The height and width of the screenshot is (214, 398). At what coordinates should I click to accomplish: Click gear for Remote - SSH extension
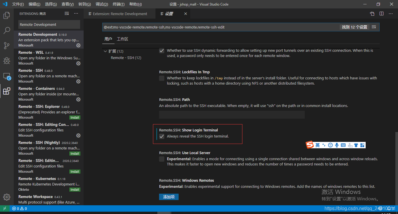point(78,81)
